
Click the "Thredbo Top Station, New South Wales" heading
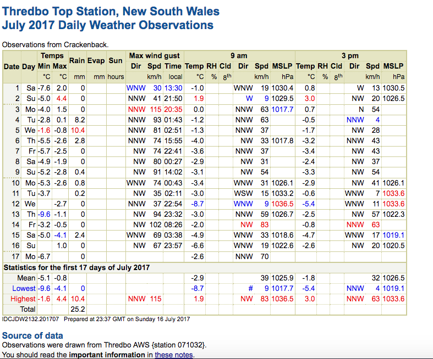tap(111, 11)
